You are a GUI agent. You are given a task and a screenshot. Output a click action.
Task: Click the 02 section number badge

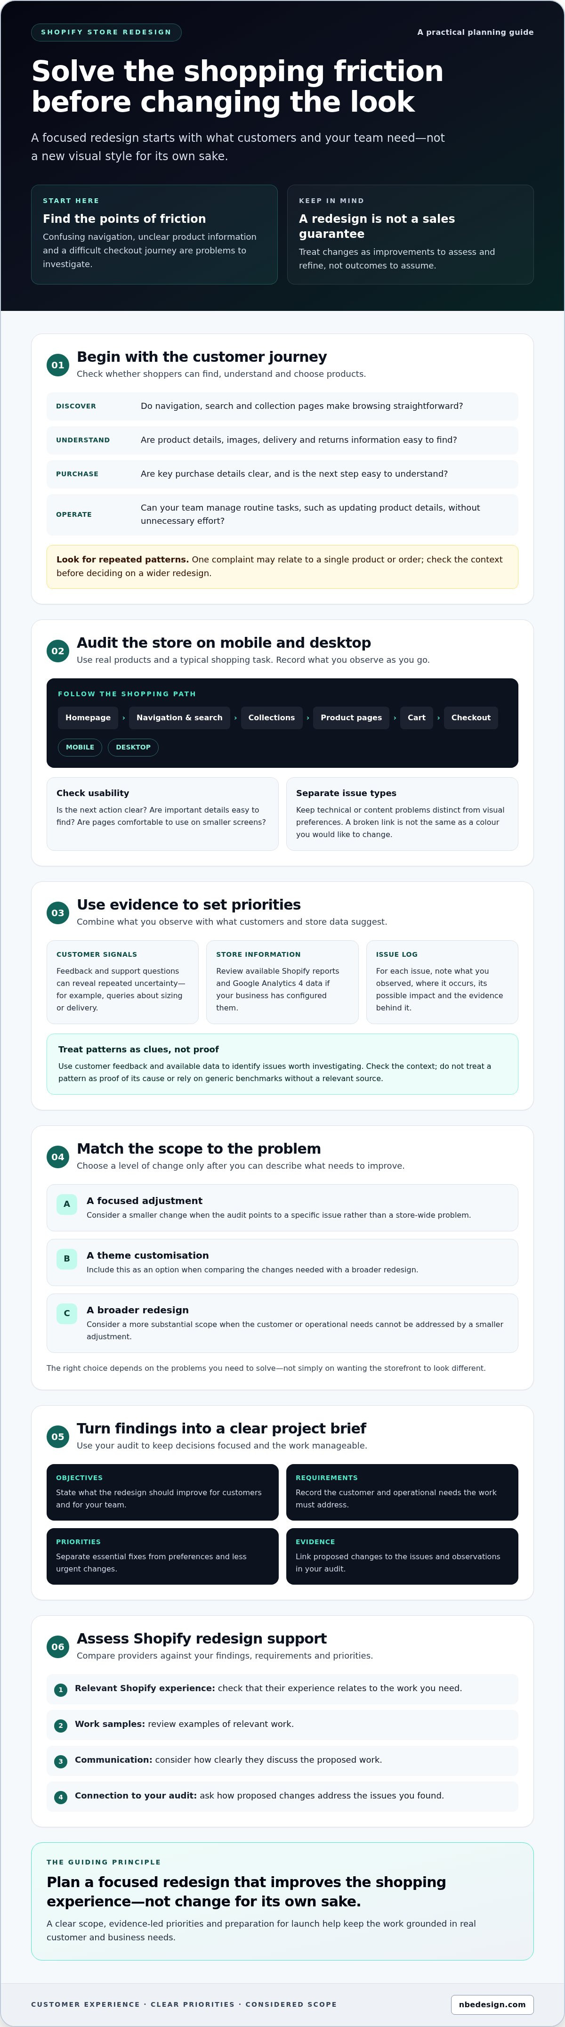[x=57, y=651]
